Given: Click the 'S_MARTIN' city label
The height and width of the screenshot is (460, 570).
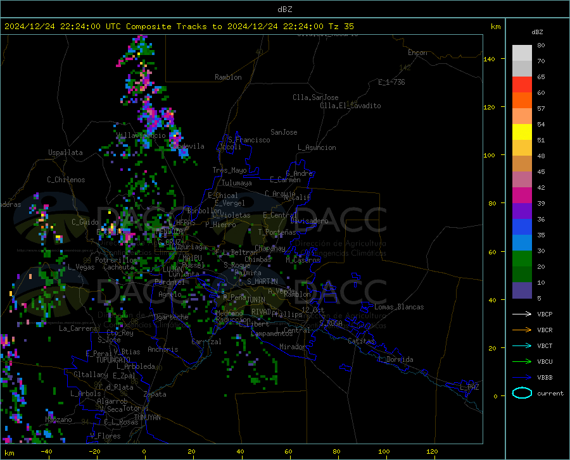Looking at the screenshot, I should coord(262,282).
